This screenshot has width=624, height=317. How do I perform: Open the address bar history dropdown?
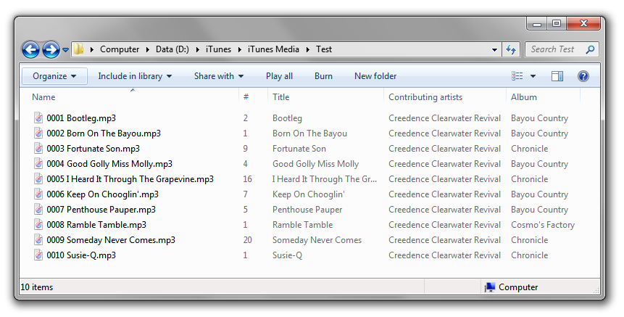click(494, 50)
